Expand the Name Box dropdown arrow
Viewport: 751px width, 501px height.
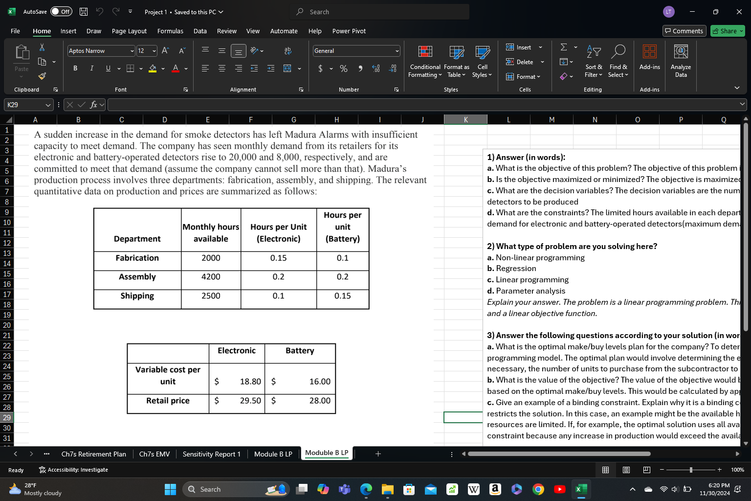coord(48,105)
